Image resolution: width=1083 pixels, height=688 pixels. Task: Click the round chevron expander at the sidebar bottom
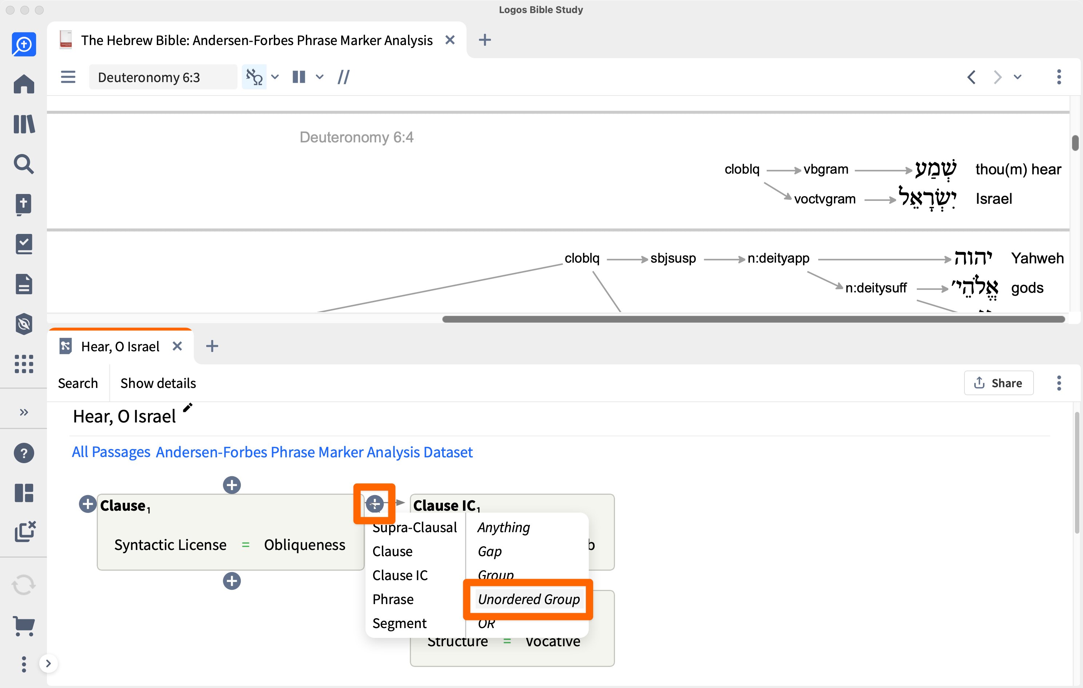point(49,664)
